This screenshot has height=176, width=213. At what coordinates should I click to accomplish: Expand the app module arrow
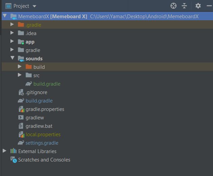tap(12, 41)
